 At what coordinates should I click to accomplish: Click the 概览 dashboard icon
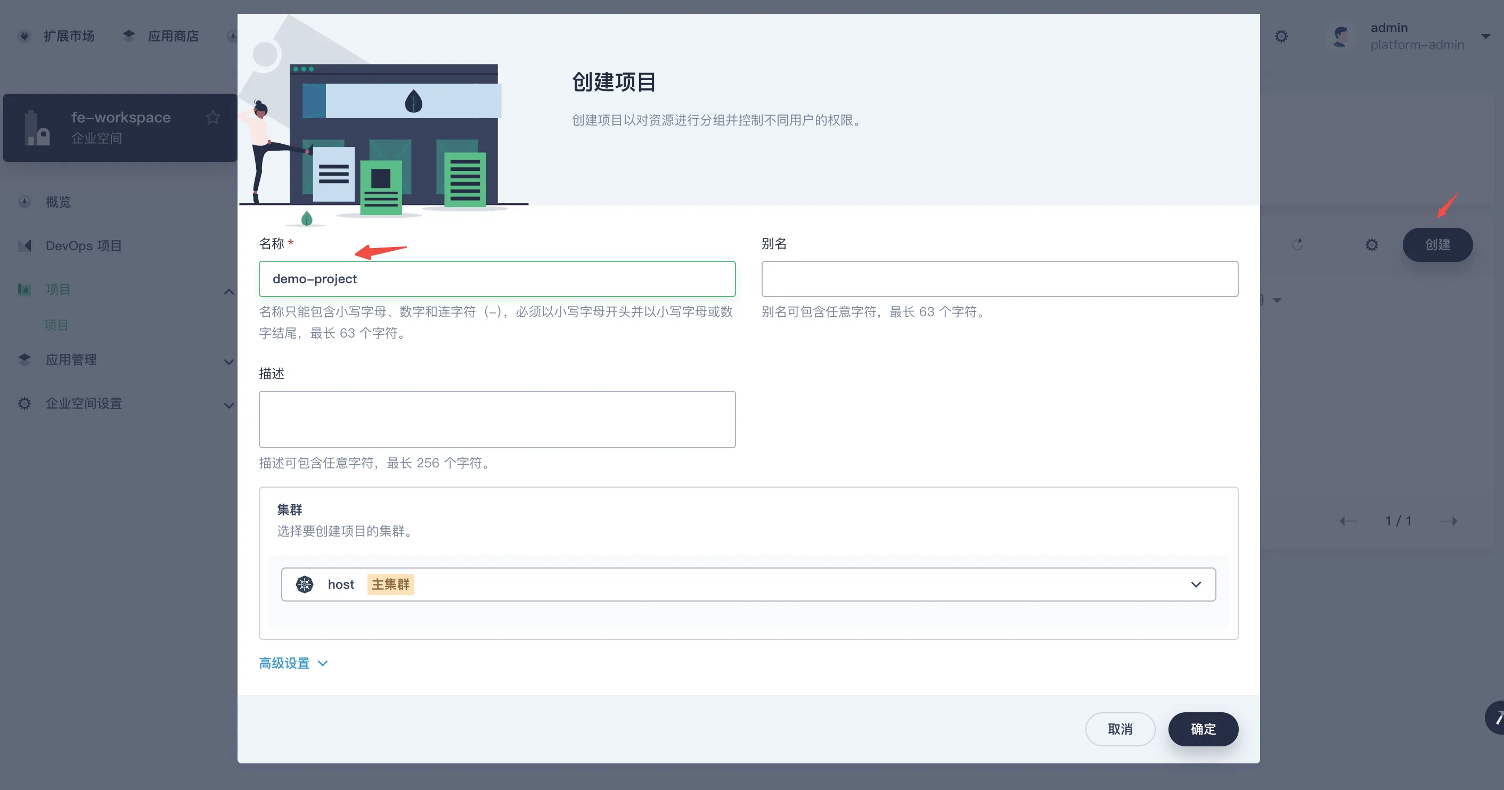click(x=24, y=202)
